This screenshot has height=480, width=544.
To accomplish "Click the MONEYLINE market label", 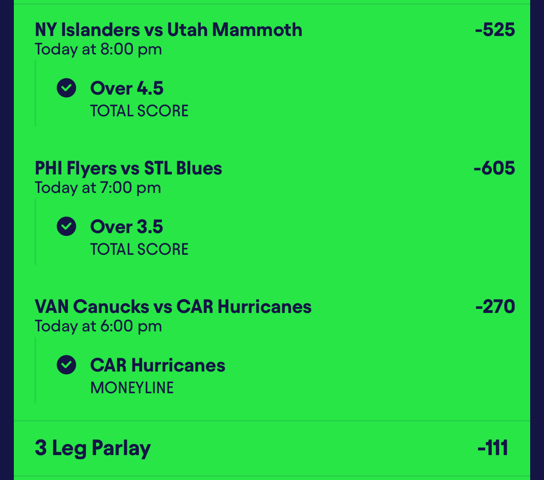I will (132, 388).
